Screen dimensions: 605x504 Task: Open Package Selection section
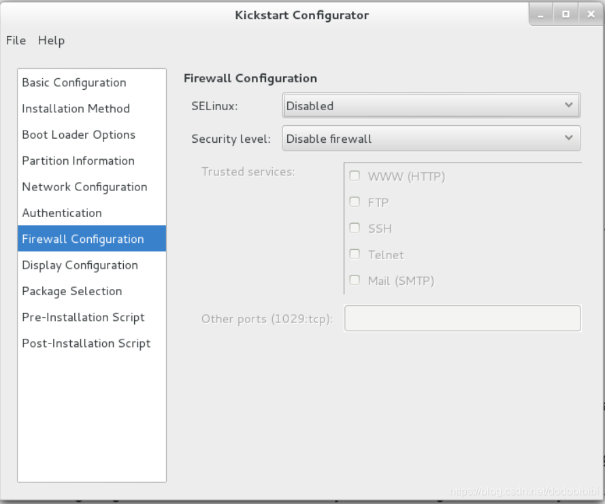point(92,291)
